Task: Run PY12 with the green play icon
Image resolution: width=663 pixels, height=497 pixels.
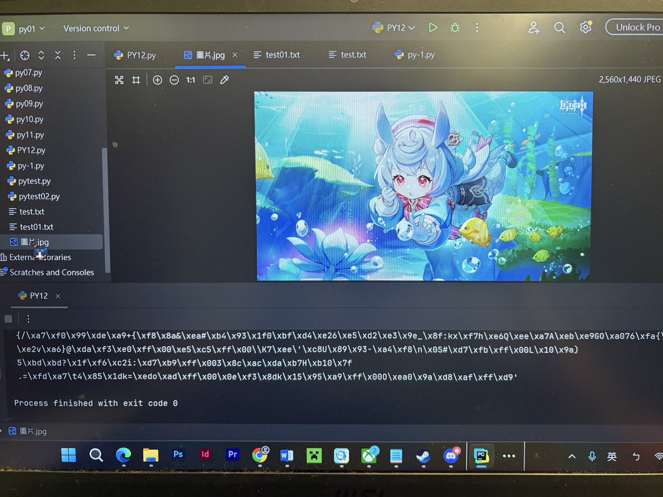Action: coord(433,28)
